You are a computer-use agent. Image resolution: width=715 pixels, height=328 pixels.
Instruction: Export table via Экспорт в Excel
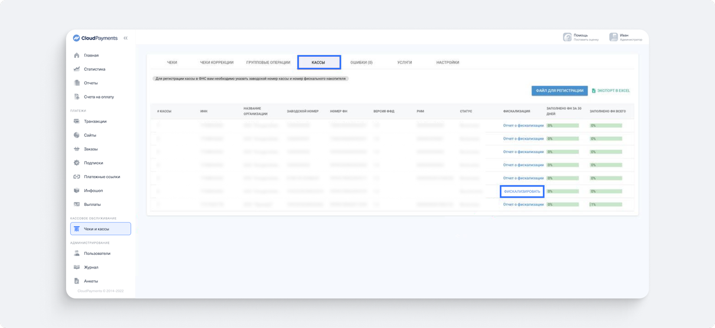611,91
